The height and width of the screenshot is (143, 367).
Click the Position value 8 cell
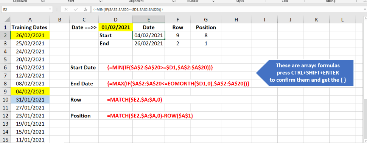[206, 36]
